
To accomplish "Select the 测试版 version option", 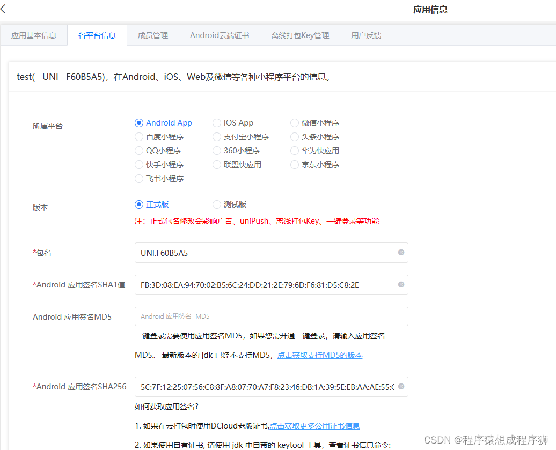I will coord(217,204).
